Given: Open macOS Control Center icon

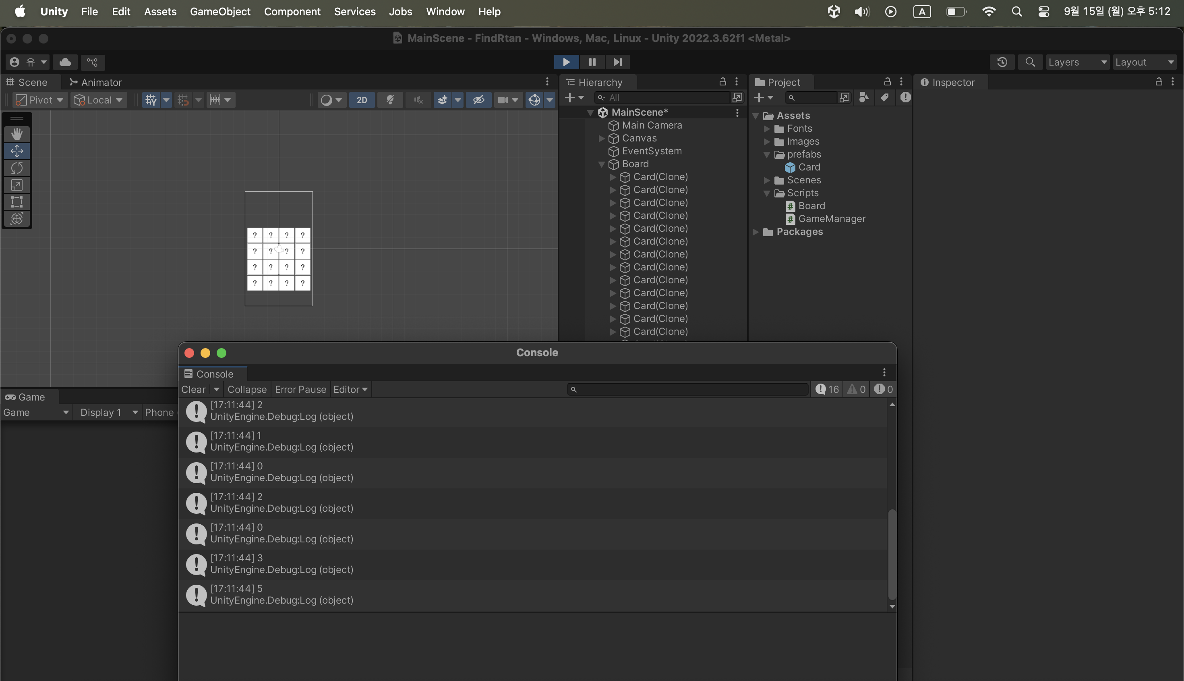Looking at the screenshot, I should pyautogui.click(x=1043, y=12).
